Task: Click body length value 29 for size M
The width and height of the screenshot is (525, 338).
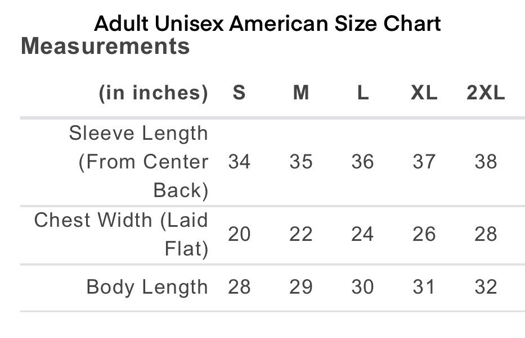Action: [301, 287]
